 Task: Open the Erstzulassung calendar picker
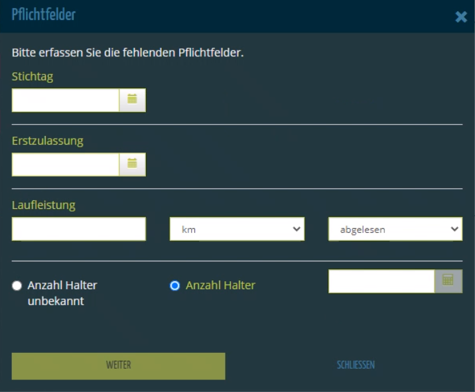(x=132, y=164)
